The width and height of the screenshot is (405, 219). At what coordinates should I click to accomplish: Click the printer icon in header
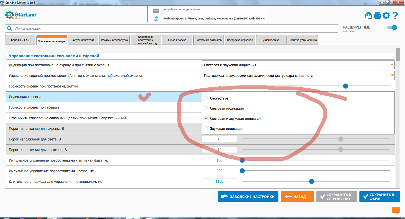377,16
